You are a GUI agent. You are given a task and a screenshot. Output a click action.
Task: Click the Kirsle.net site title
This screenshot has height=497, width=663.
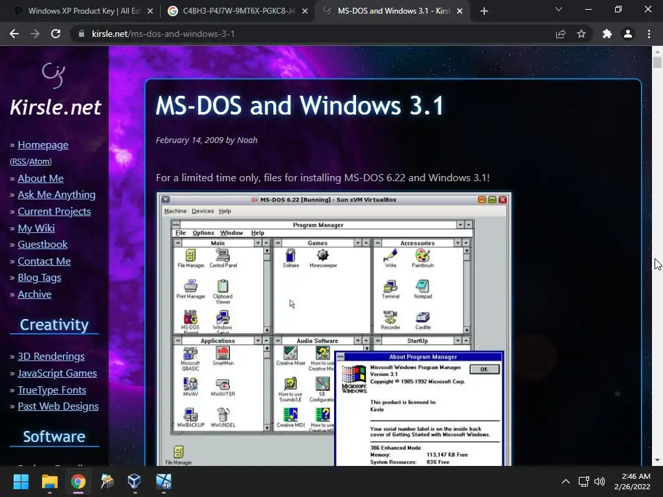coord(56,107)
